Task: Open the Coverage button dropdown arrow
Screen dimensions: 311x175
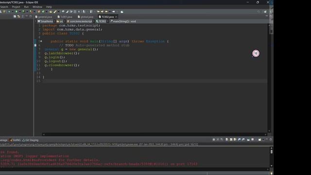Action: pyautogui.click(x=27, y=12)
